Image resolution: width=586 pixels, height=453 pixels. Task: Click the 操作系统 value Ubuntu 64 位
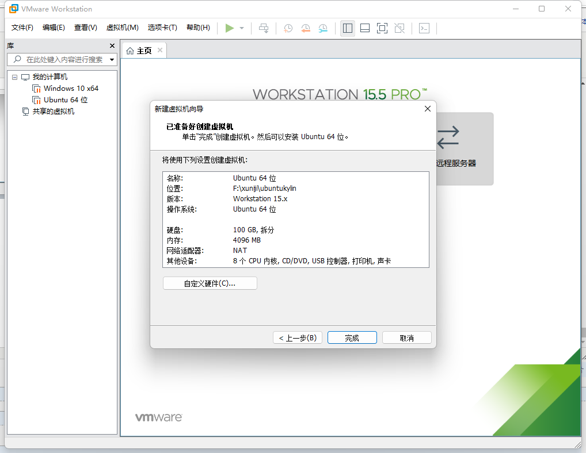tap(254, 209)
